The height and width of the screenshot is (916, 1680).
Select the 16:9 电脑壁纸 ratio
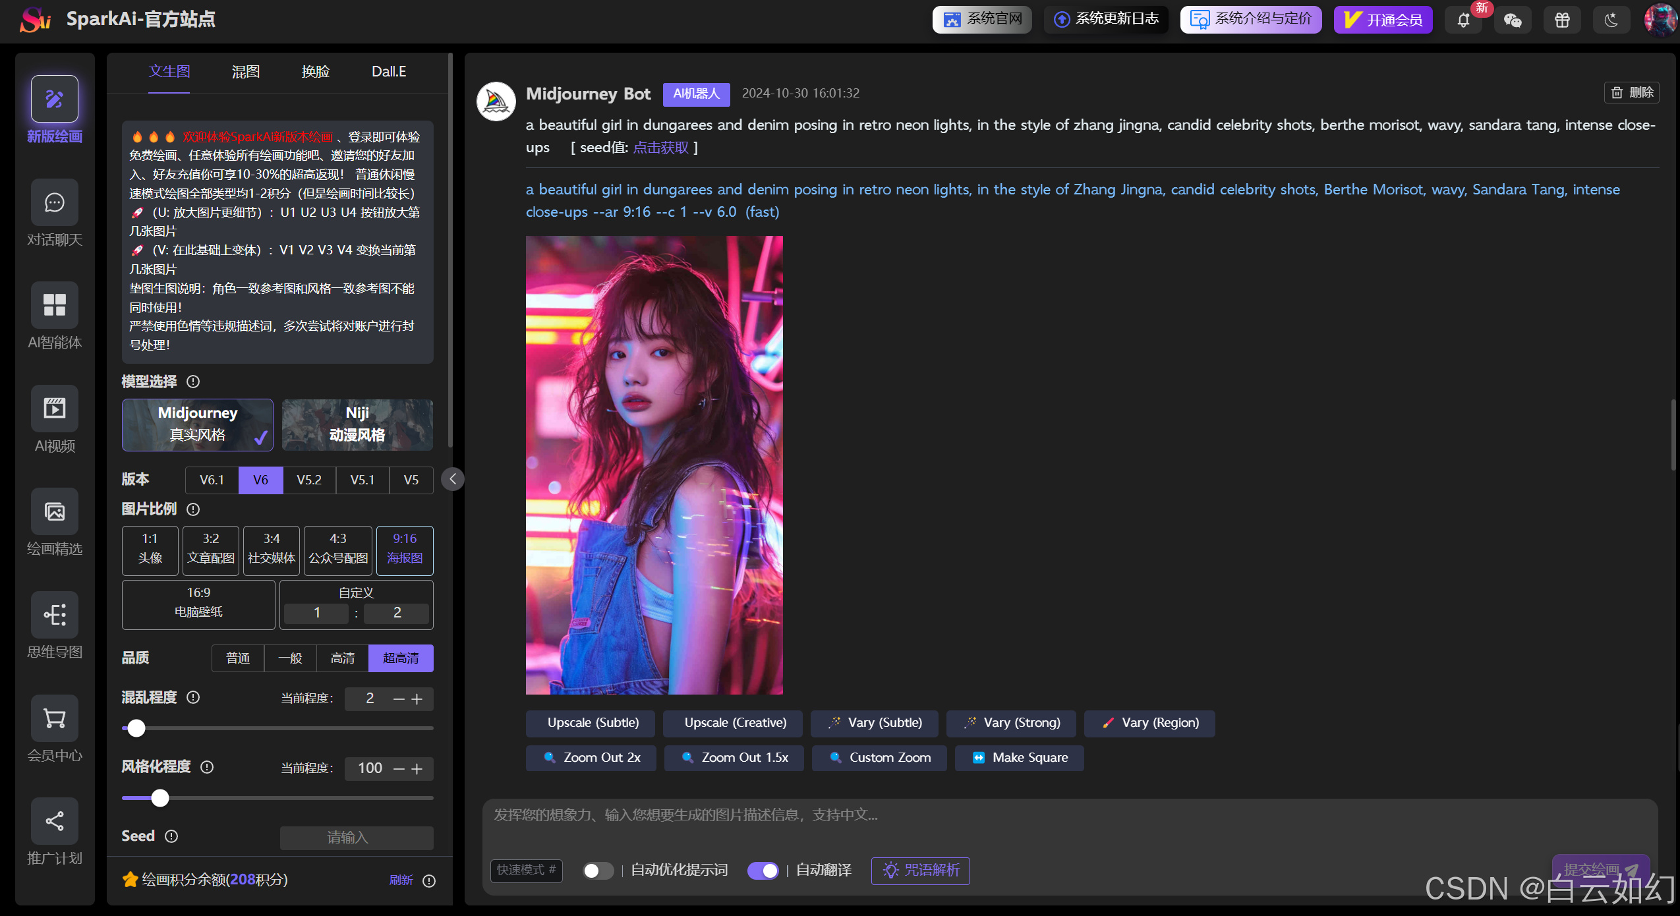tap(198, 604)
